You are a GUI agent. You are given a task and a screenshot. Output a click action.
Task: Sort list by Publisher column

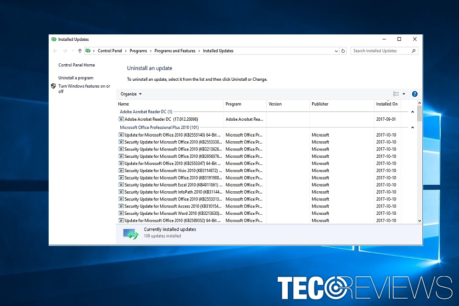point(342,104)
